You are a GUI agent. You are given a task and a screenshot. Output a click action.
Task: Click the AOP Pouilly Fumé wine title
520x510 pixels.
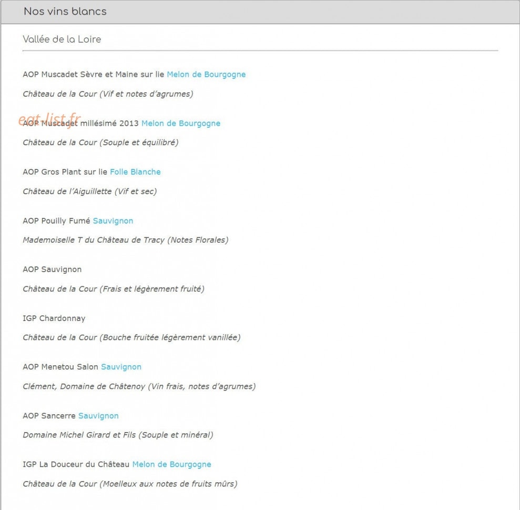pyautogui.click(x=56, y=221)
